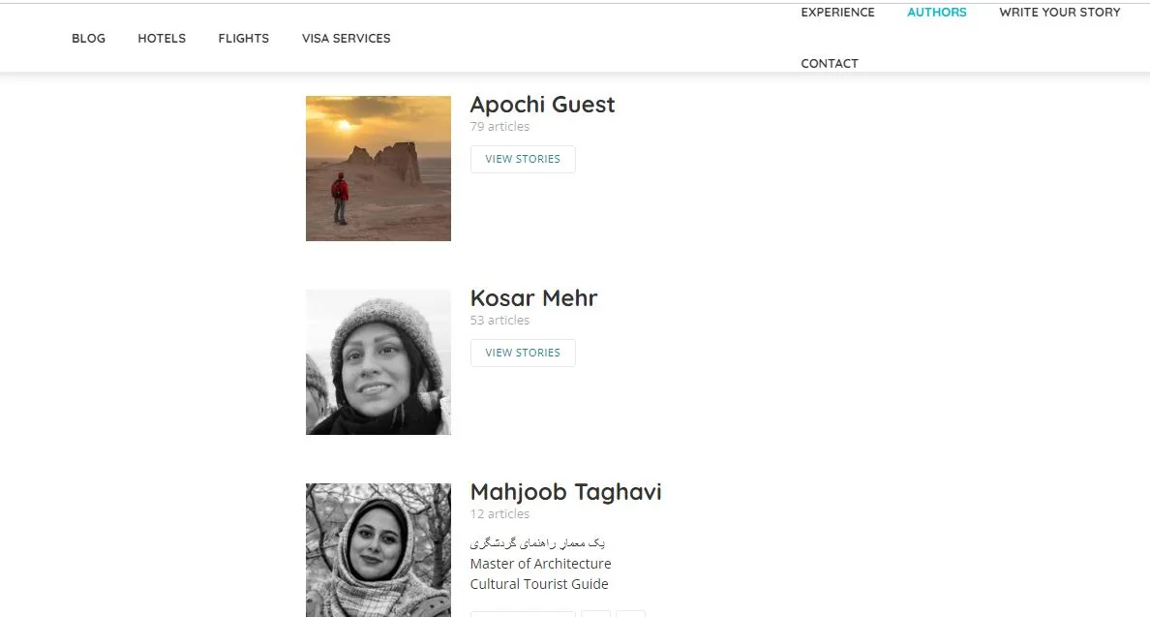Select VISA SERVICES in the header
1150x617 pixels.
click(x=347, y=38)
